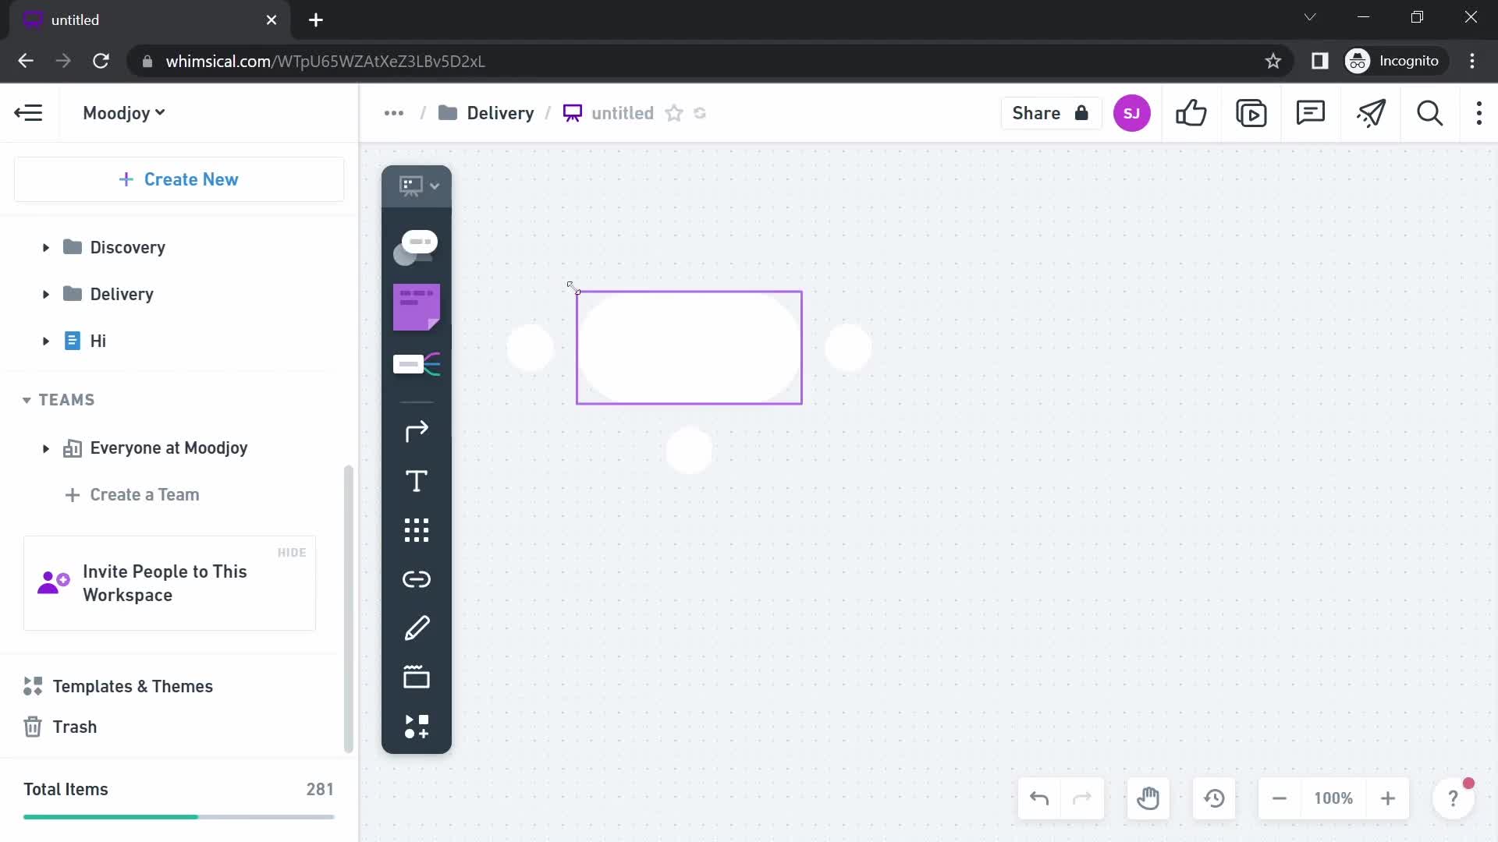Select the grid/table tool
1498x842 pixels.
click(x=417, y=530)
